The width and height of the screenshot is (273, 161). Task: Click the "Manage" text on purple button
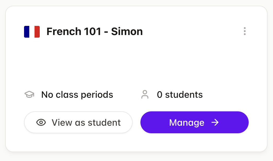[187, 123]
